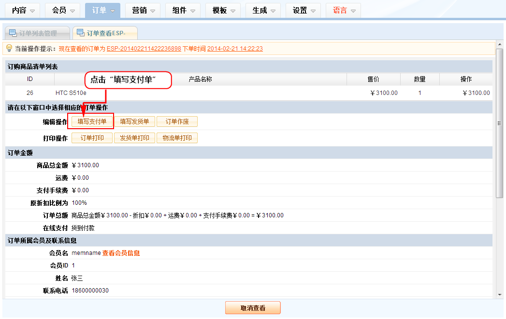
Task: Click the monitor icon on 订单列表管理 tab
Action: [x=13, y=33]
